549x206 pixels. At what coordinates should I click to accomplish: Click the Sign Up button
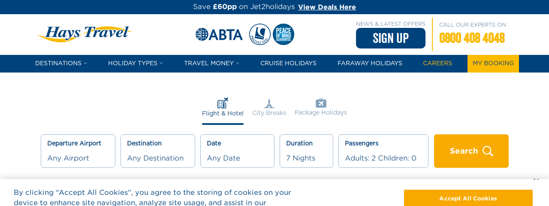coord(391,38)
